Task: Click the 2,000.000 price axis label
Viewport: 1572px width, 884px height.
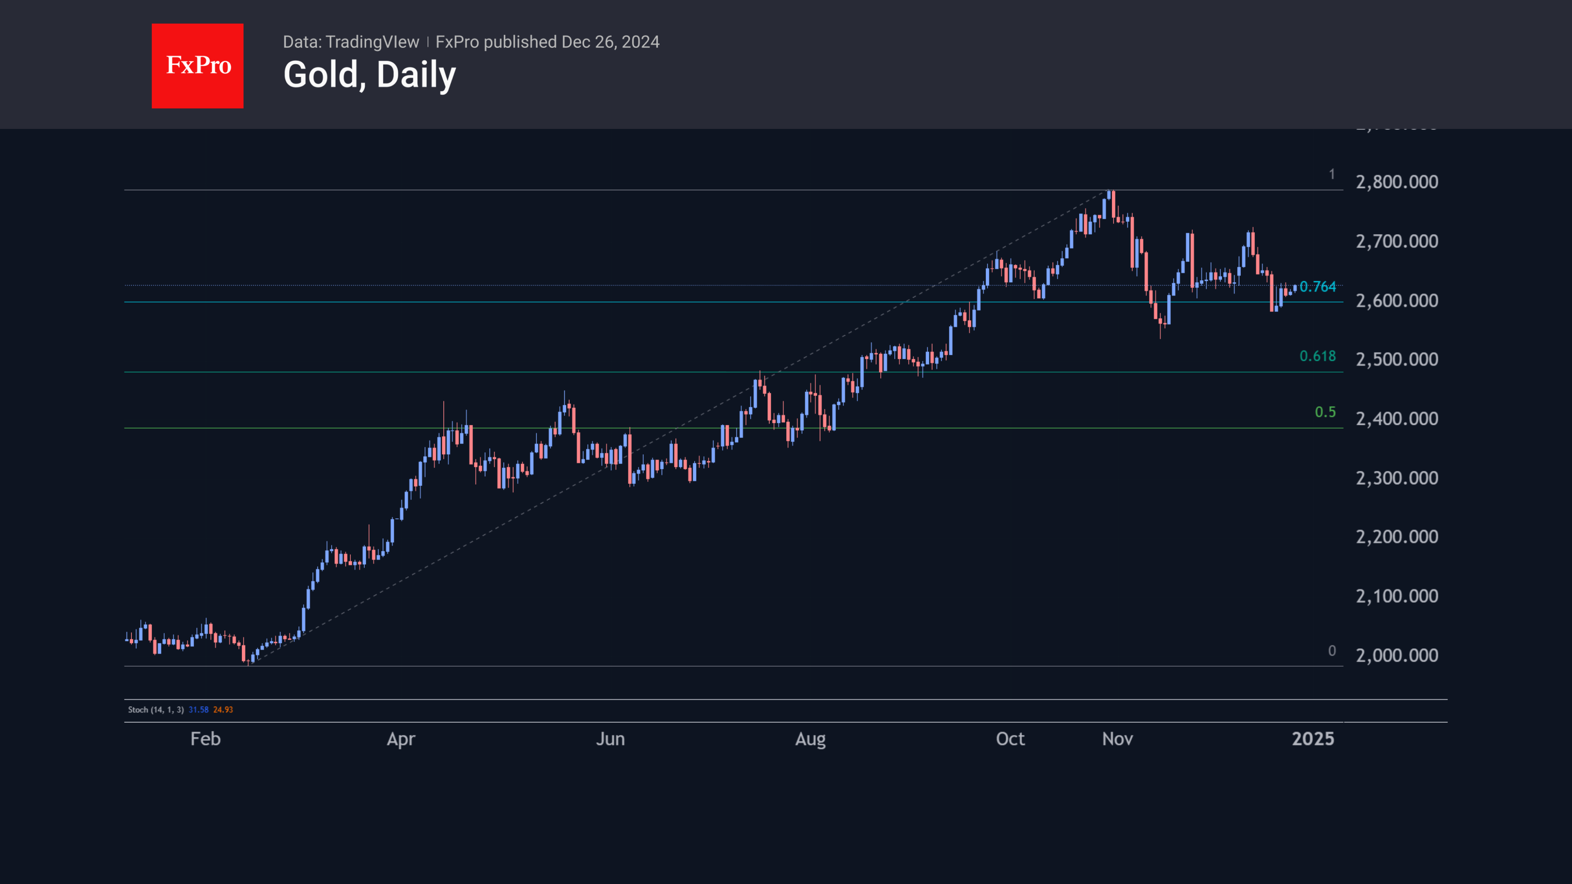Action: (1397, 655)
